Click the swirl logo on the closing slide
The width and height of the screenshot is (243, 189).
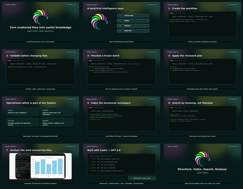pyautogui.click(x=202, y=159)
